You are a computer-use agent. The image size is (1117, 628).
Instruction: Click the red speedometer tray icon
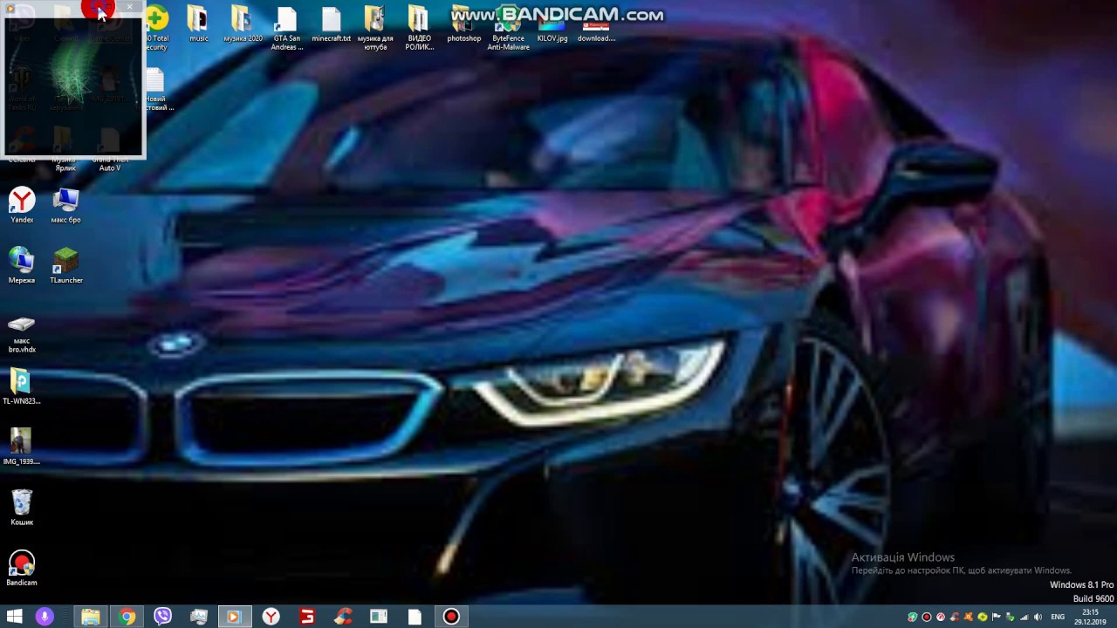pos(941,617)
